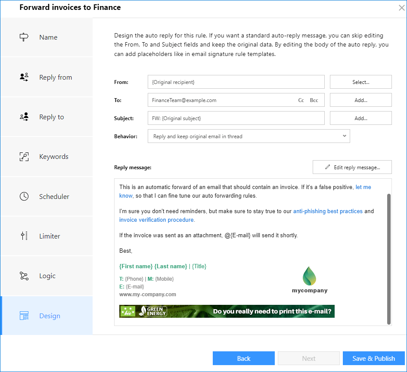Open the Behavior dropdown
The image size is (407, 372).
[x=344, y=136]
